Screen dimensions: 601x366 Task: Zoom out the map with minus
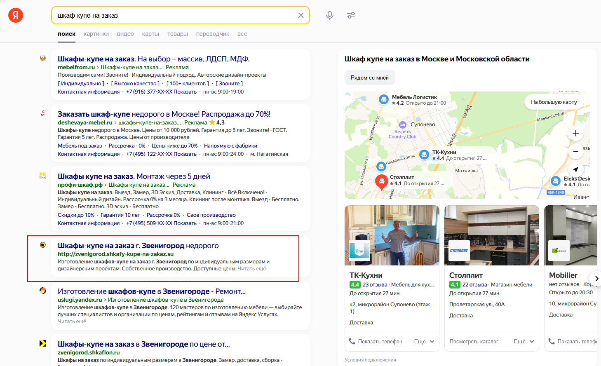(576, 151)
